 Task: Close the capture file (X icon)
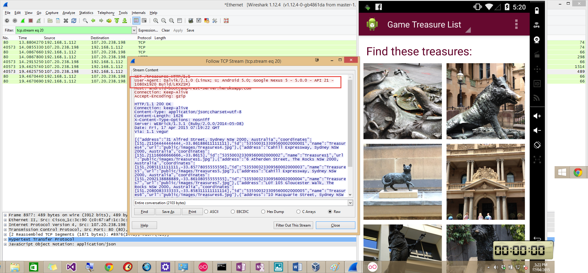66,21
